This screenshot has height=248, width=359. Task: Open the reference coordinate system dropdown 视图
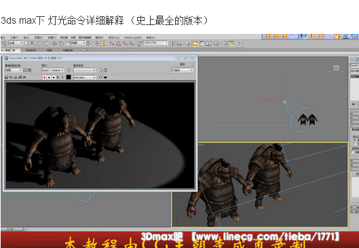[79, 43]
